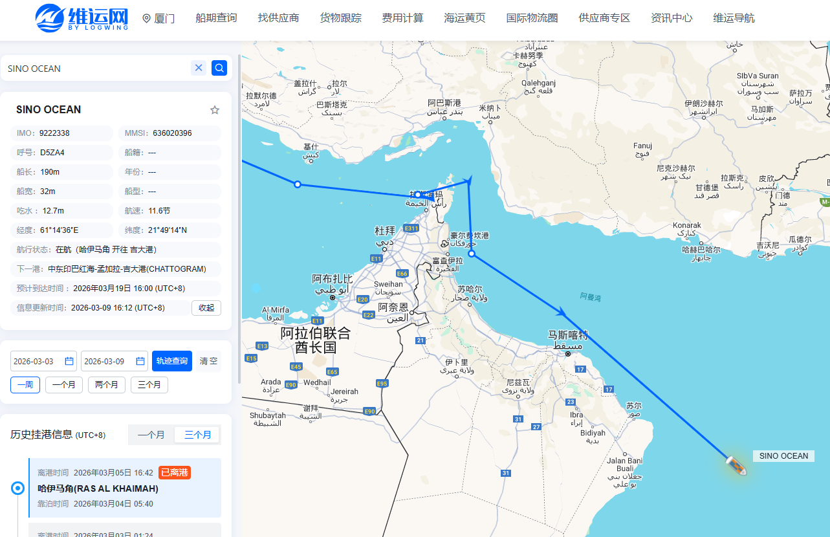Select 海运黄页 in the top navigation
Screen dimensions: 830x537
464,18
